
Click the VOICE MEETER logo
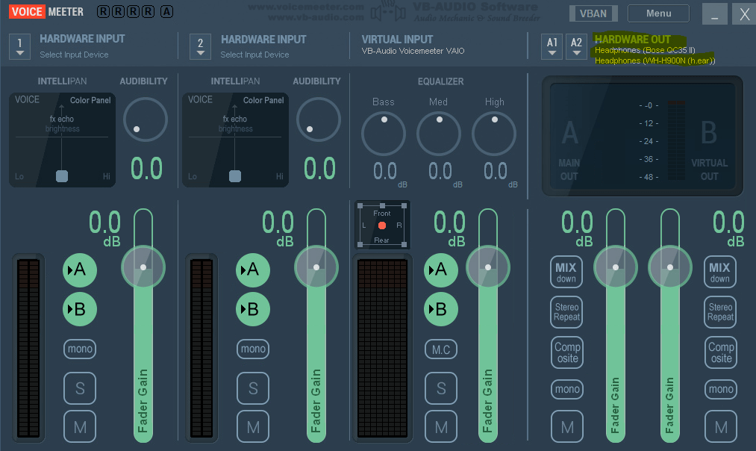(46, 12)
